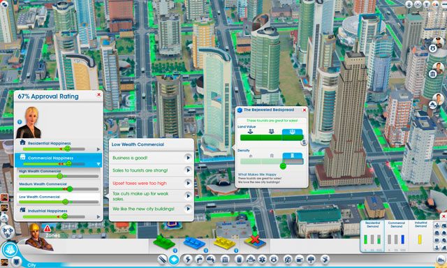The image size is (447, 268).
Task: Click the Residential Demand bars
Action: tap(372, 239)
